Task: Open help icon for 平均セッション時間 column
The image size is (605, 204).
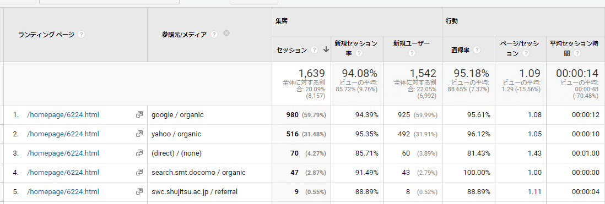Action: click(577, 53)
